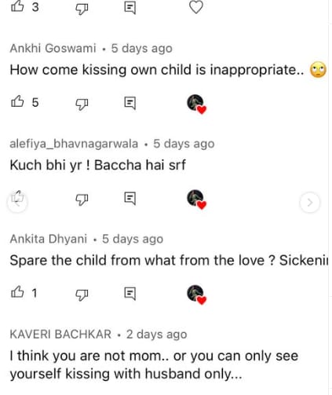This screenshot has width=332, height=395.
Task: Dislike Ankhi Goswami's comment
Action: [82, 104]
